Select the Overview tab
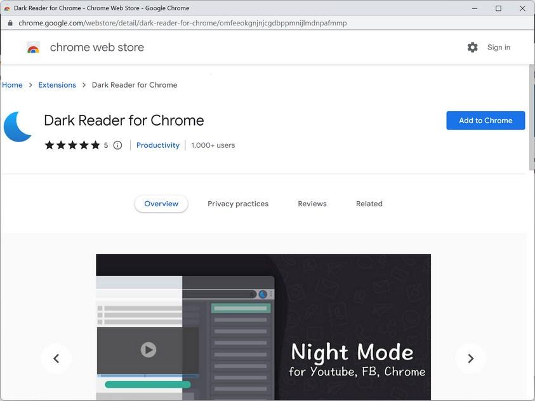This screenshot has height=401, width=535. click(161, 204)
